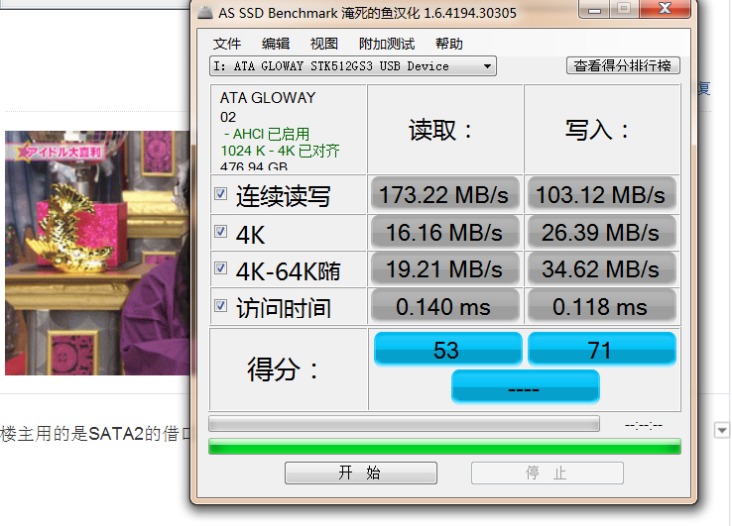Viewport: 732px width, 526px height.
Task: Click the dropdown arrow in background page
Action: (722, 430)
